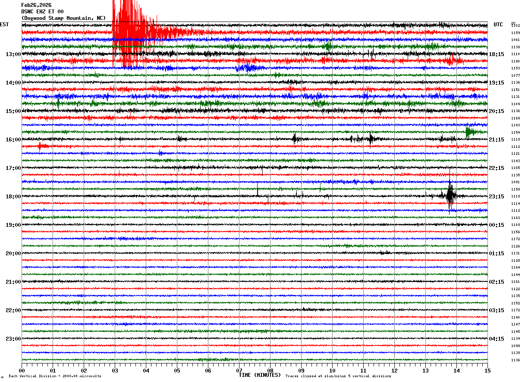This screenshot has height=382, width=522.
Task: Click the 04:15 UTC time label
Action: point(497,338)
